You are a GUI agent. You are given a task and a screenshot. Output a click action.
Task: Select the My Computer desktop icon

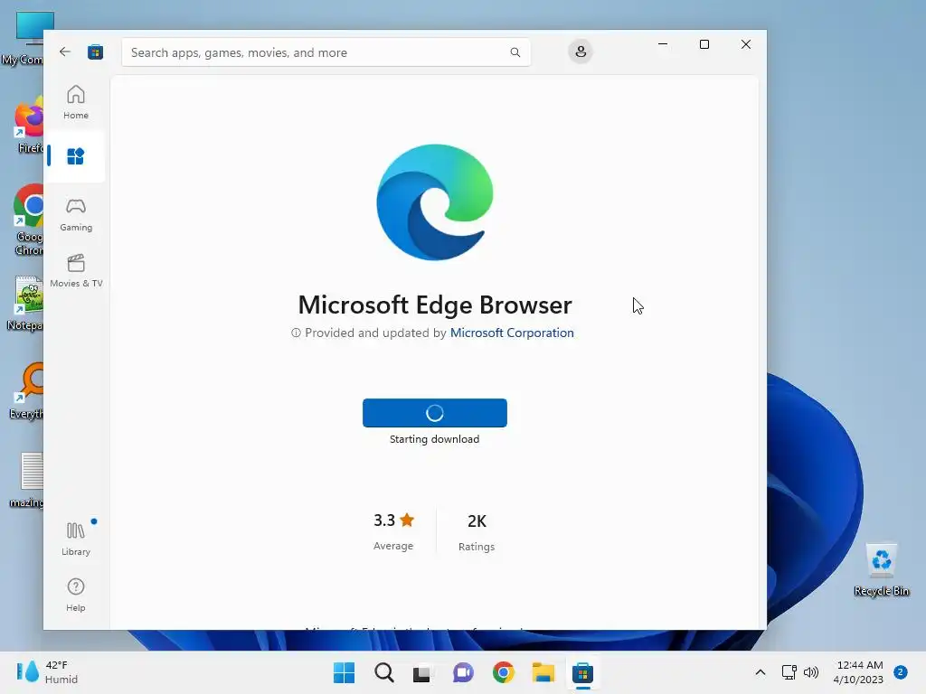pyautogui.click(x=24, y=38)
